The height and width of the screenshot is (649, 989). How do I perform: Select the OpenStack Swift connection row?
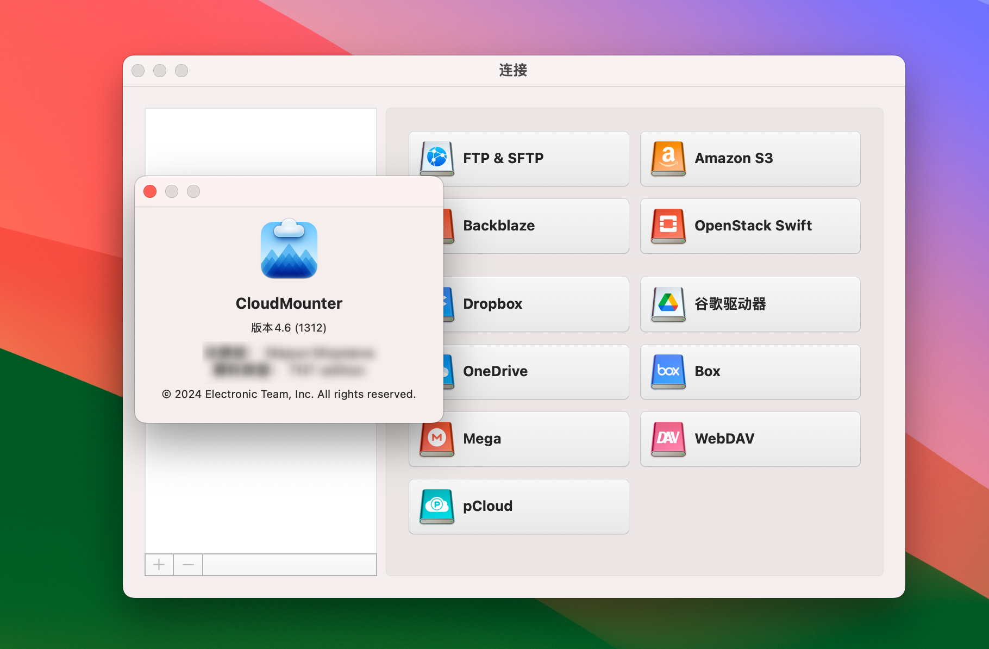[750, 226]
